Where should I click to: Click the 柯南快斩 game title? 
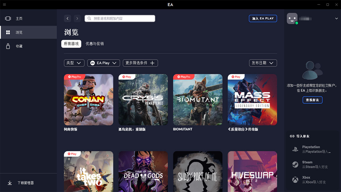point(71,129)
